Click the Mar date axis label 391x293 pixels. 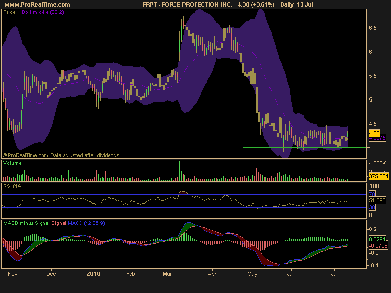(x=167, y=274)
